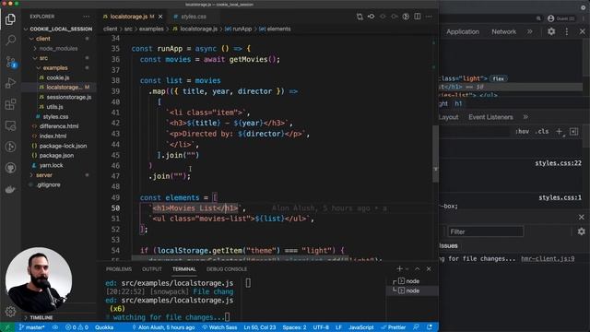Open Remote Explorer in activity bar

pos(10,125)
